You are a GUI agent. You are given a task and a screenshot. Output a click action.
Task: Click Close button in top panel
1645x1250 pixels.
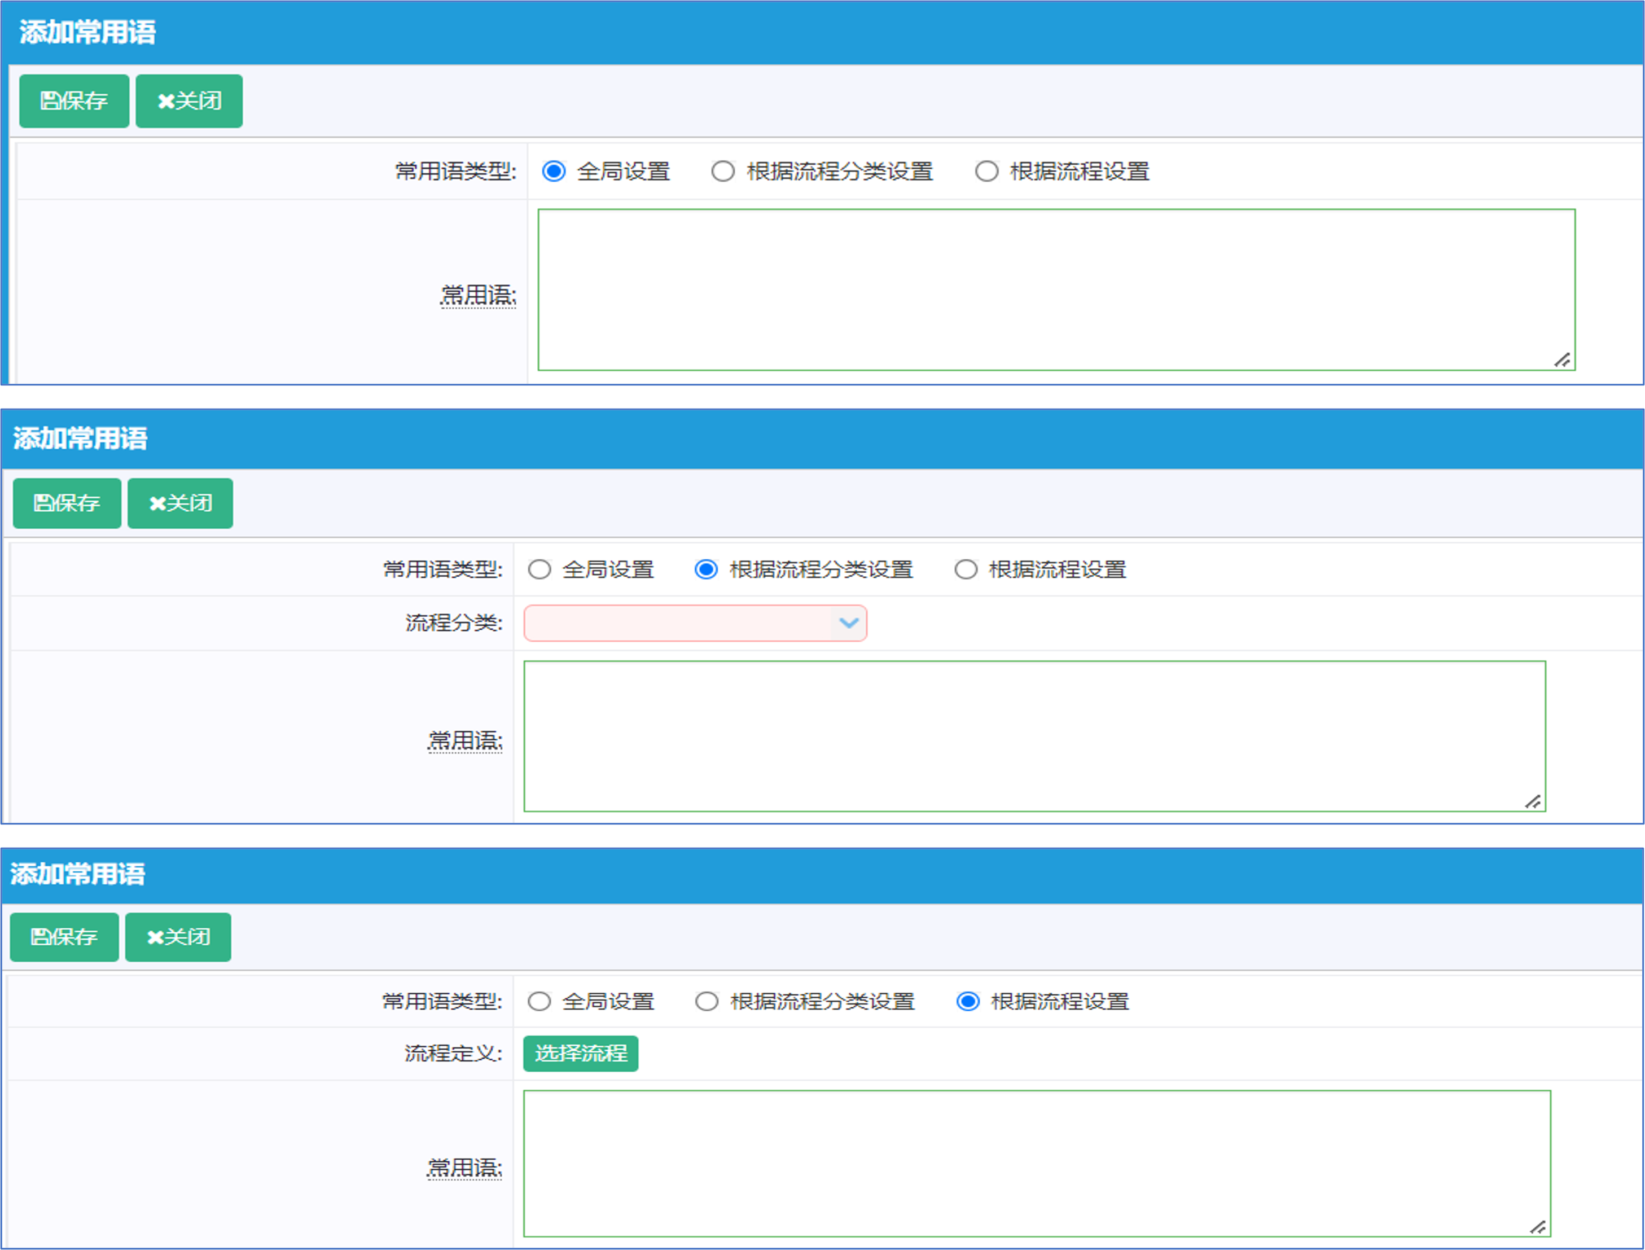[189, 101]
